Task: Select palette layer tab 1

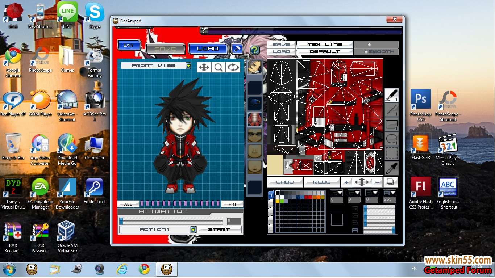Action: pyautogui.click(x=271, y=195)
